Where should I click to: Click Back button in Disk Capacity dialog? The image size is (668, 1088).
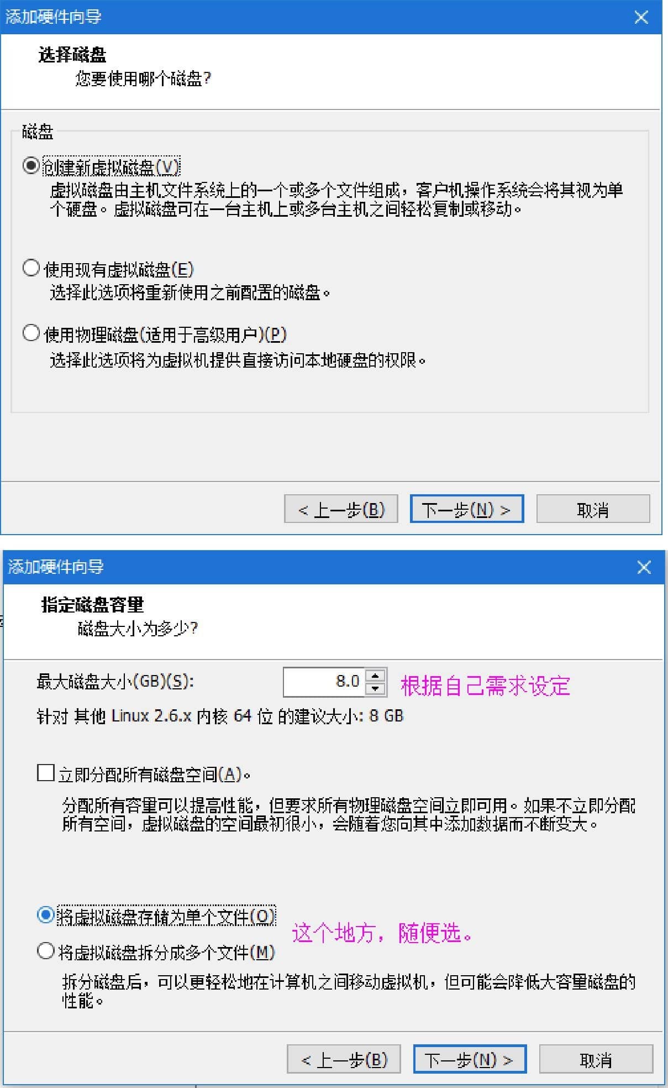pos(344,1059)
